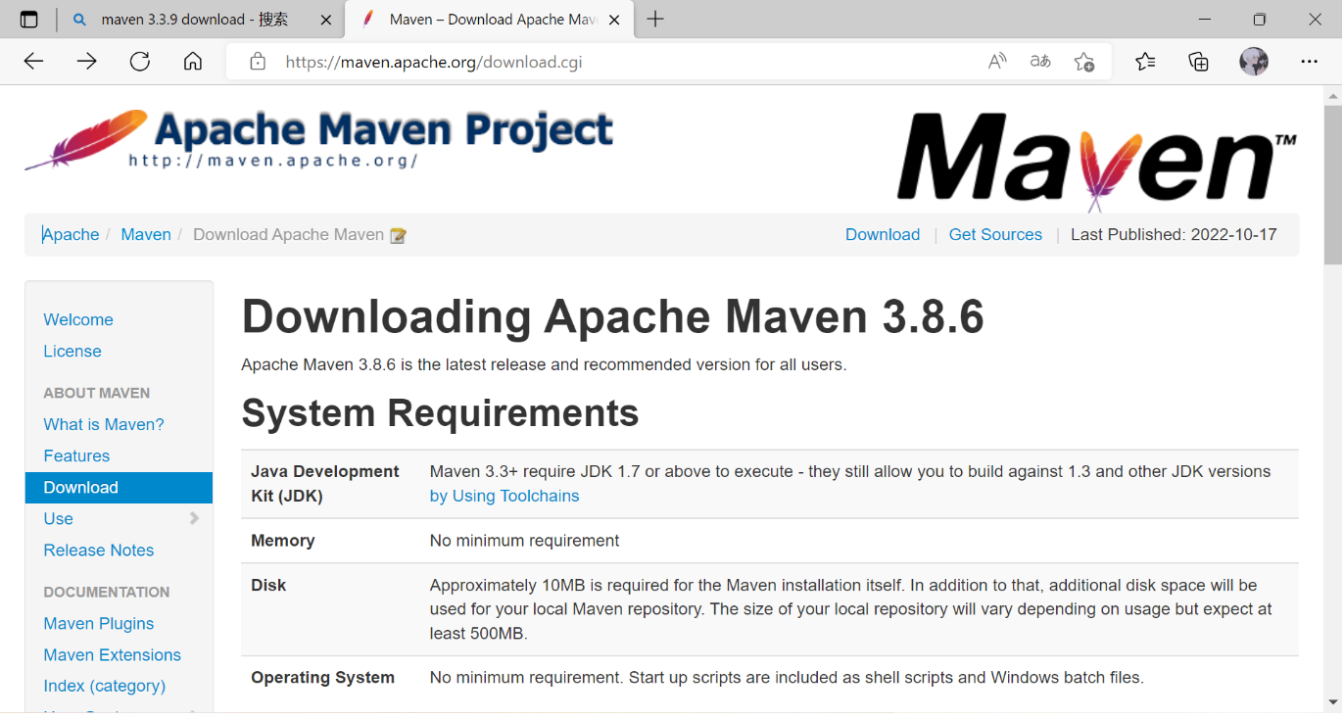Refresh the Maven download page
Screen dimensions: 1344x718
(140, 62)
